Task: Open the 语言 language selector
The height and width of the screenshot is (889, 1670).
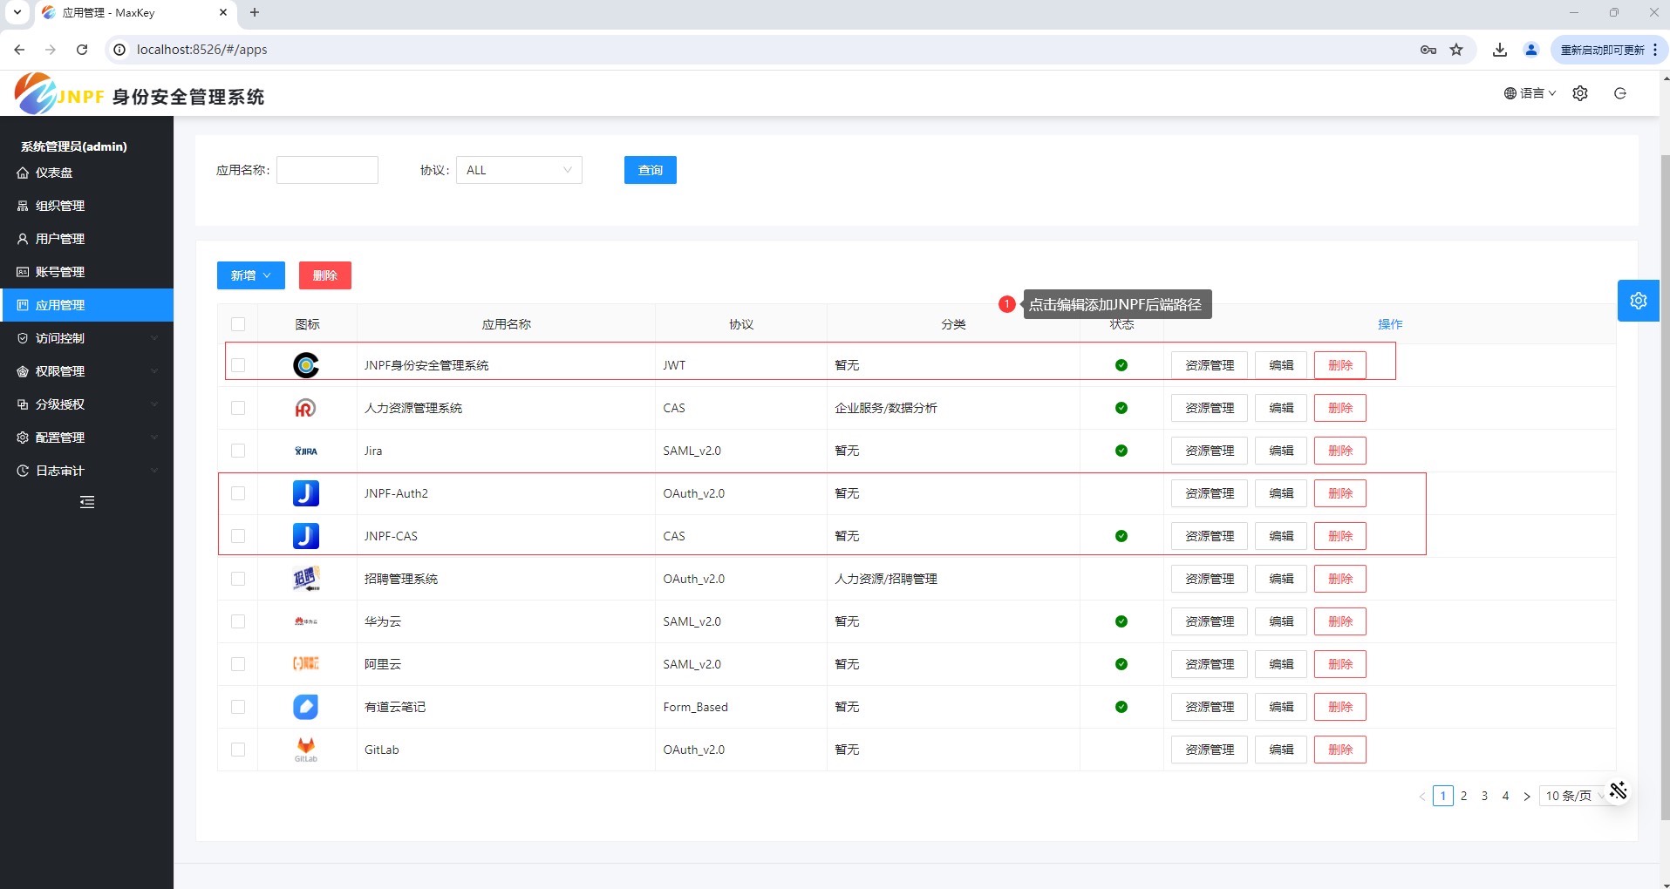Action: click(1530, 93)
